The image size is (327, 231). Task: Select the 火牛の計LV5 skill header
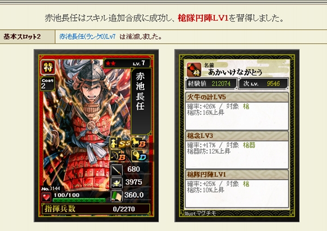pos(237,97)
